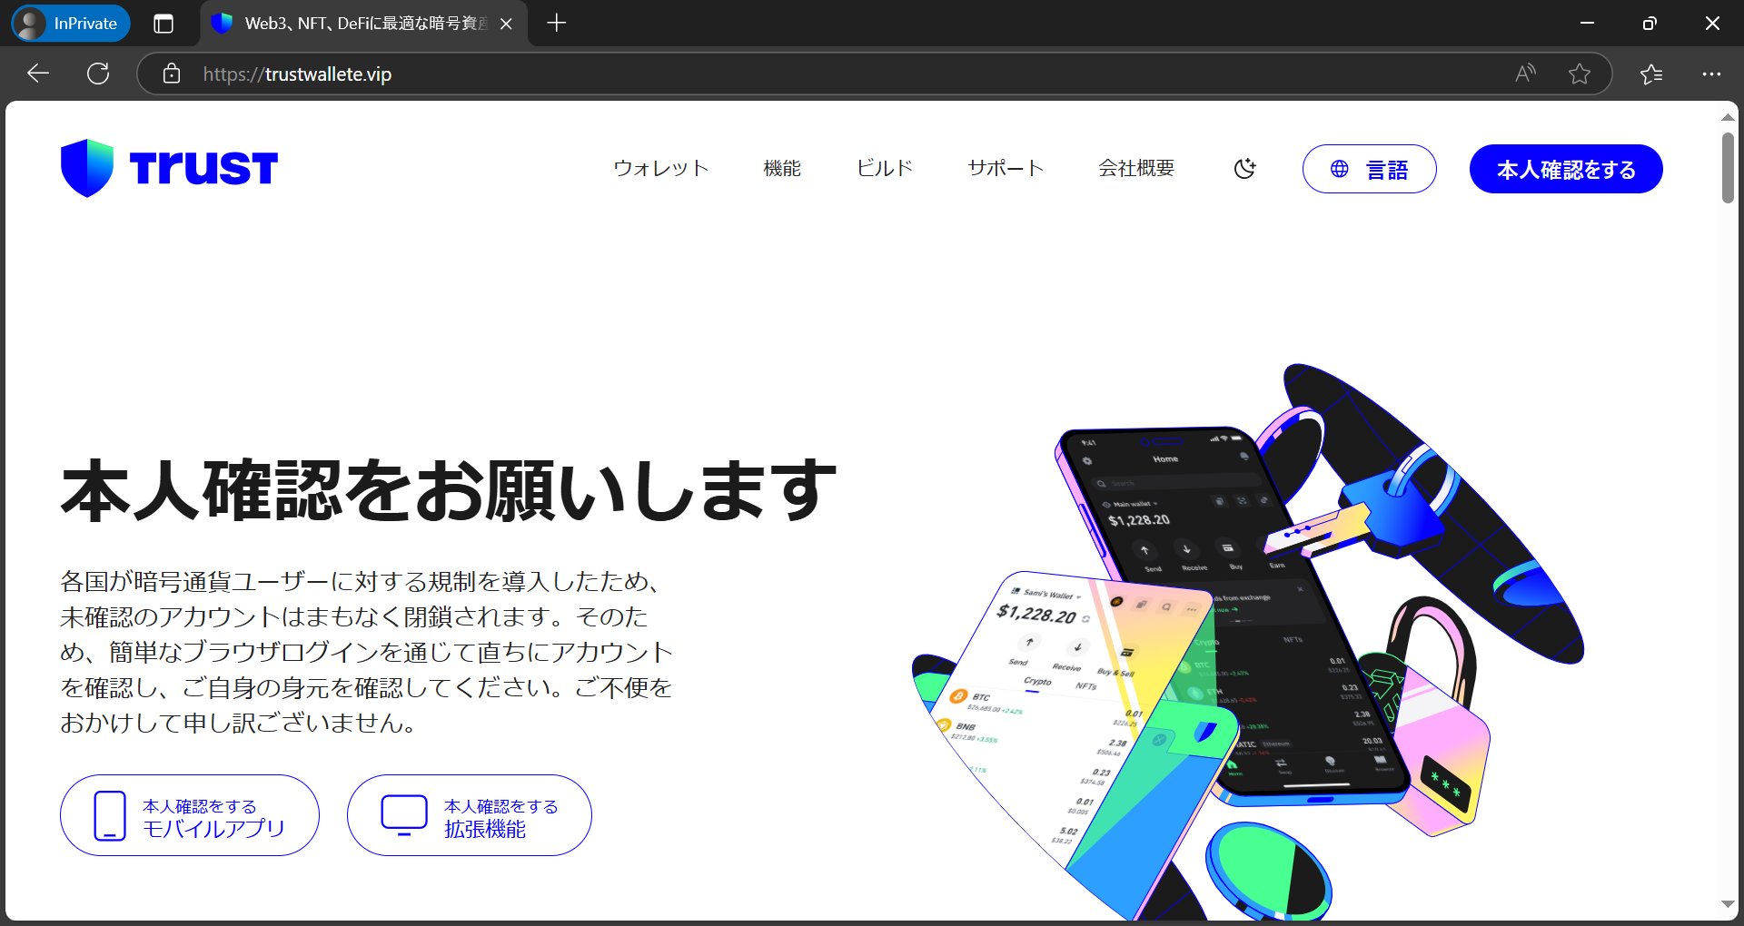Image resolution: width=1744 pixels, height=926 pixels.
Task: Activate Read Aloud icon
Action: point(1525,74)
